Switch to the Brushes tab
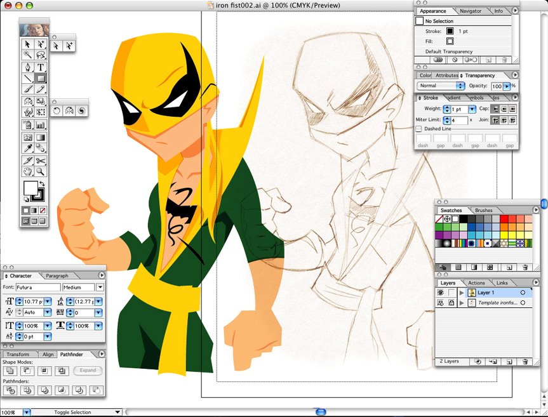The width and height of the screenshot is (548, 417). 484,210
